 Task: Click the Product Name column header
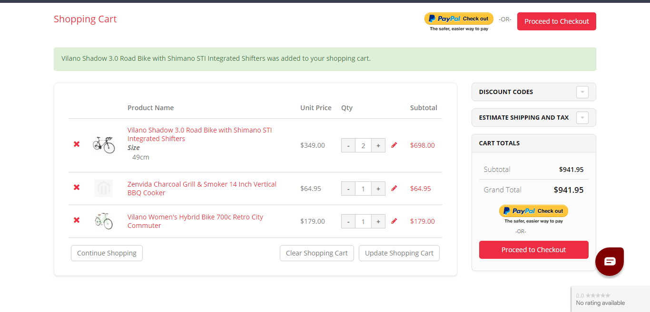click(x=151, y=108)
